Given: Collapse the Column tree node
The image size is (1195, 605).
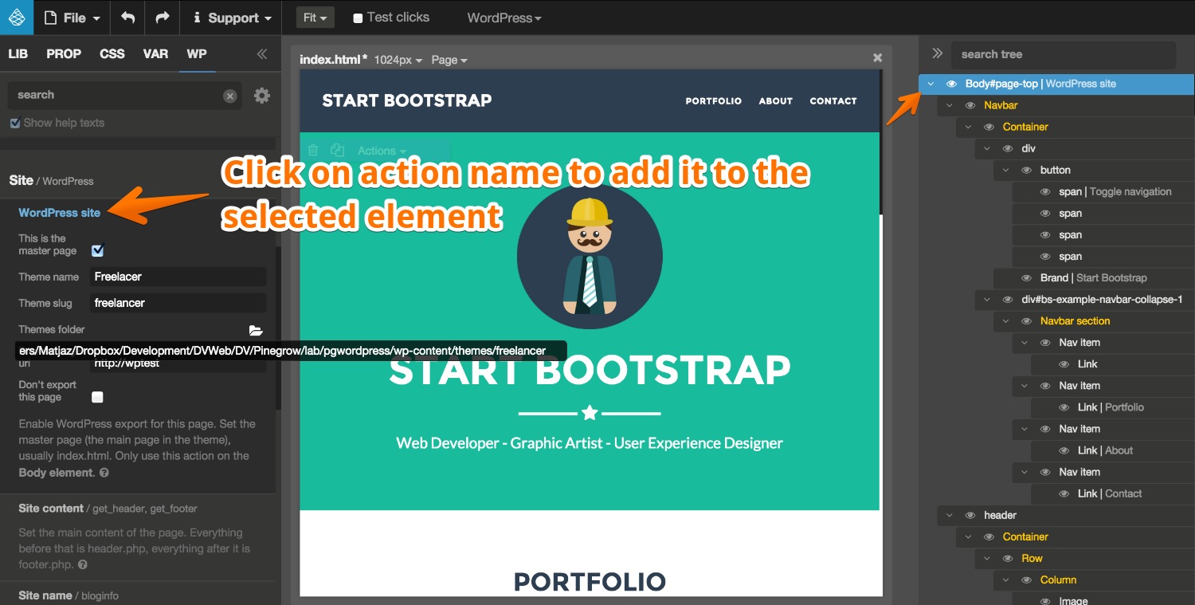Looking at the screenshot, I should [x=1006, y=579].
